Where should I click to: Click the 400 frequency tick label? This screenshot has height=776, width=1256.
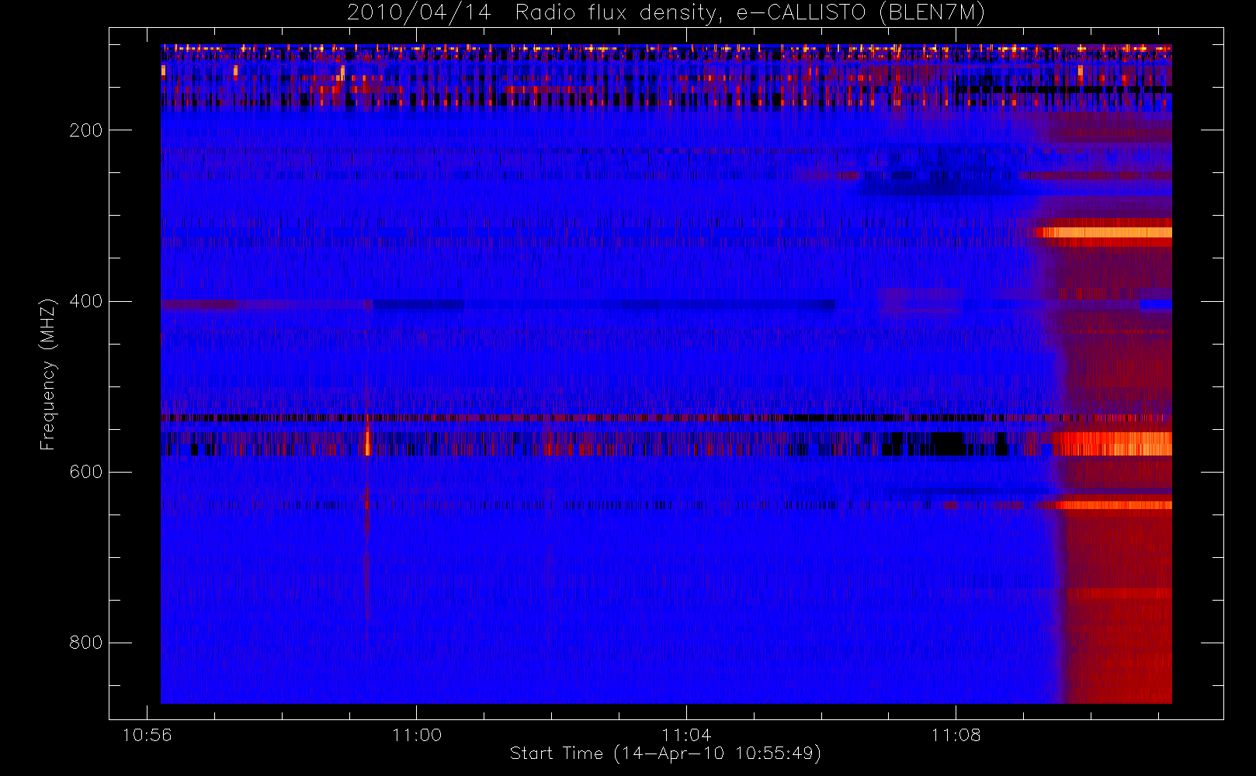pos(86,301)
